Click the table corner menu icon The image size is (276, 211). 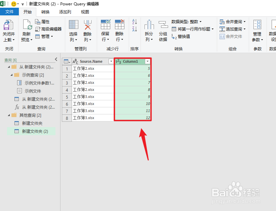[x=67, y=61]
